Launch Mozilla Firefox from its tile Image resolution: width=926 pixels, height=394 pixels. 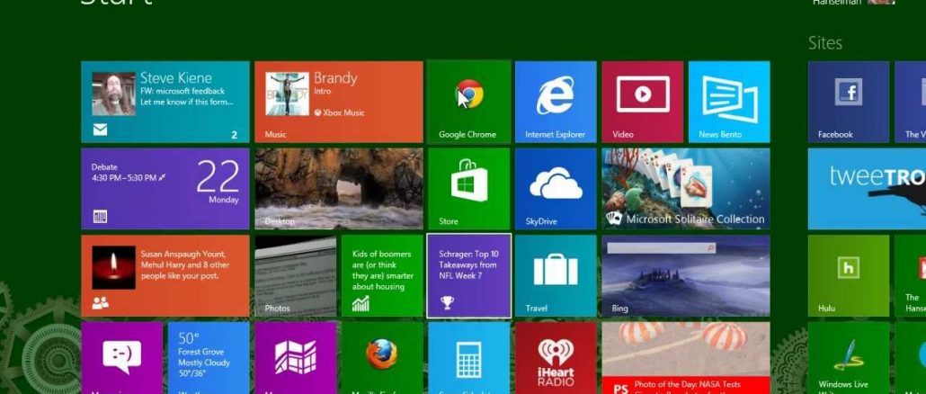[381, 357]
